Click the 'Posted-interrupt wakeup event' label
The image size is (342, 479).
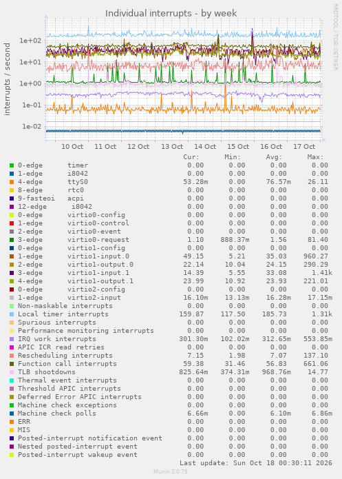[78, 455]
